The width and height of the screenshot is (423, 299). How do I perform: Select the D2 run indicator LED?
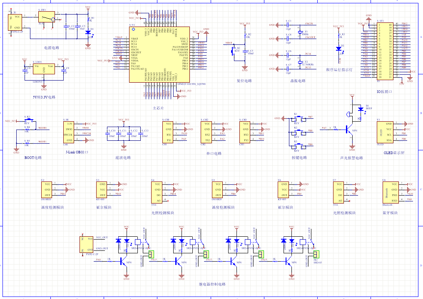point(339,49)
